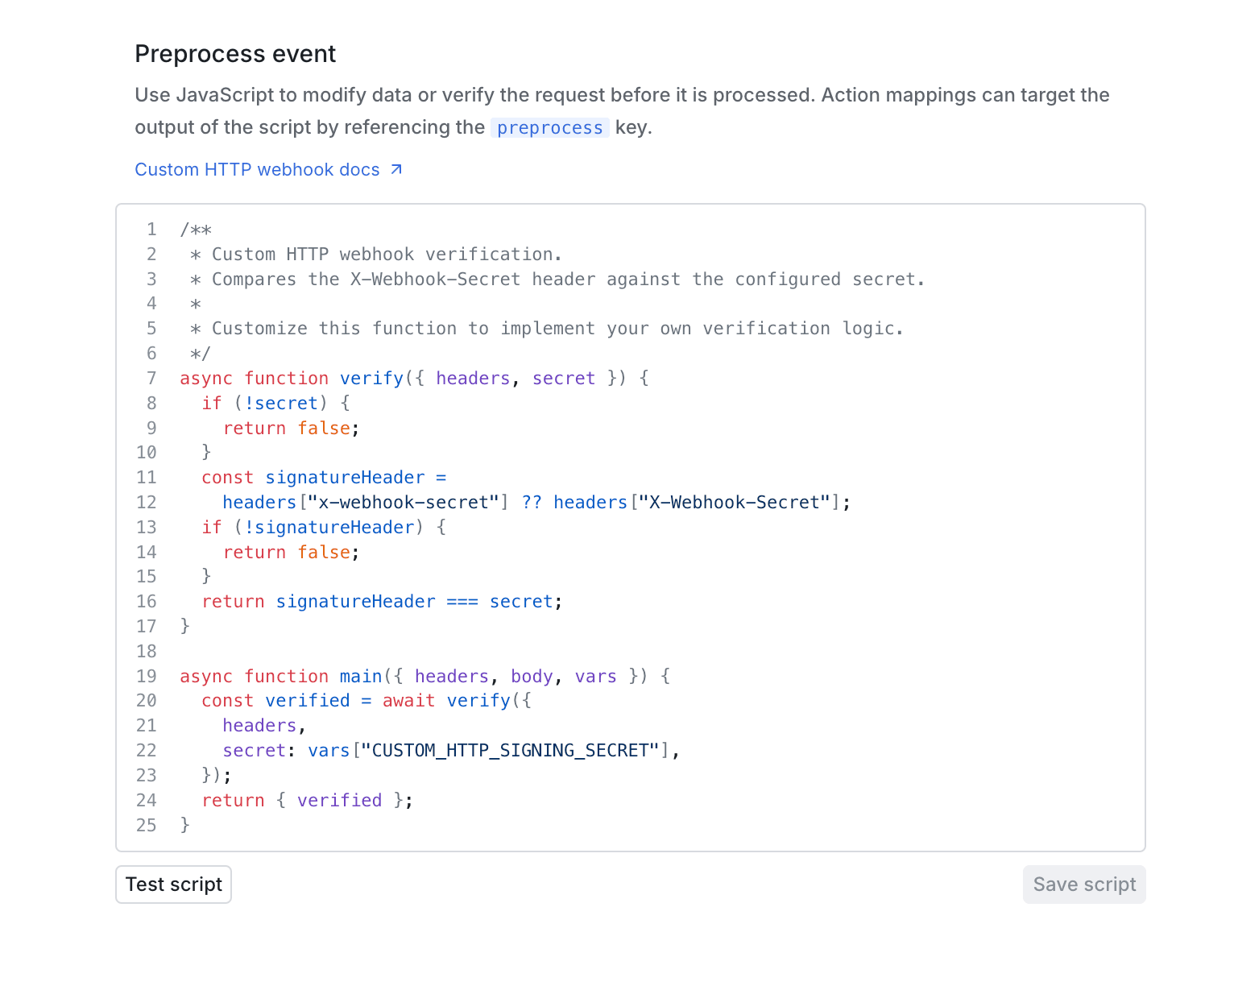Select the preprocess key badge in description
The image size is (1234, 986).
point(549,127)
